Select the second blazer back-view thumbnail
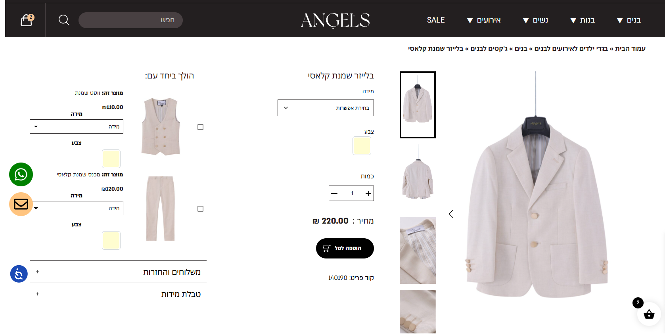 (x=418, y=171)
